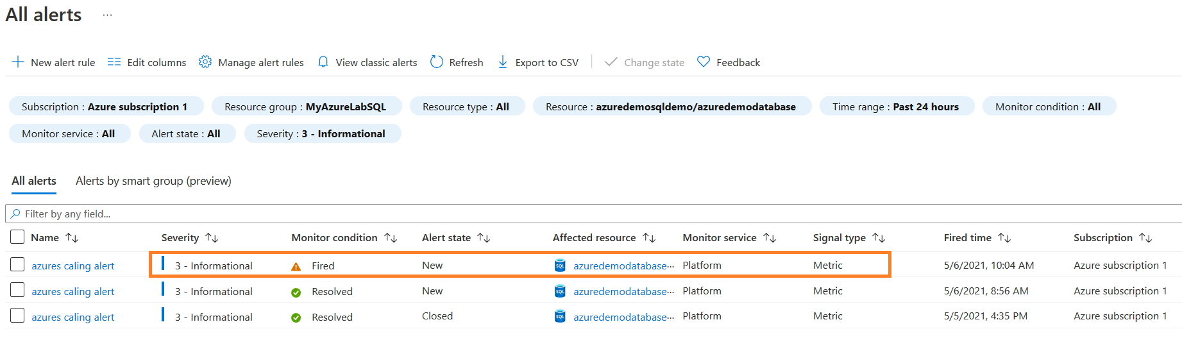The height and width of the screenshot is (347, 1182).
Task: Expand the Resource group filter
Action: pos(306,106)
